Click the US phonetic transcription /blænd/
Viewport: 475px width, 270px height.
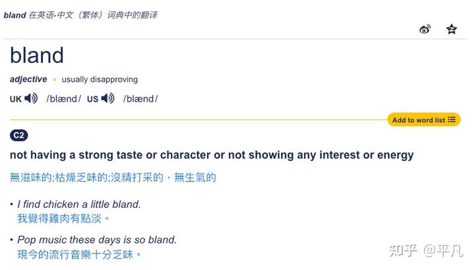click(x=141, y=99)
